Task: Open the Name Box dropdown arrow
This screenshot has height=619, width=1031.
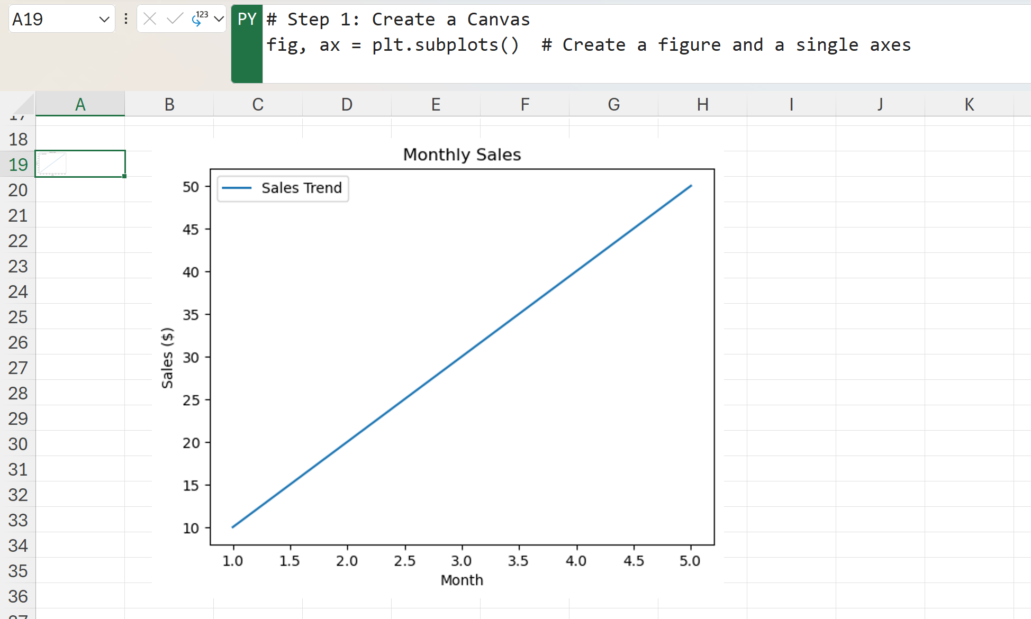Action: [104, 20]
